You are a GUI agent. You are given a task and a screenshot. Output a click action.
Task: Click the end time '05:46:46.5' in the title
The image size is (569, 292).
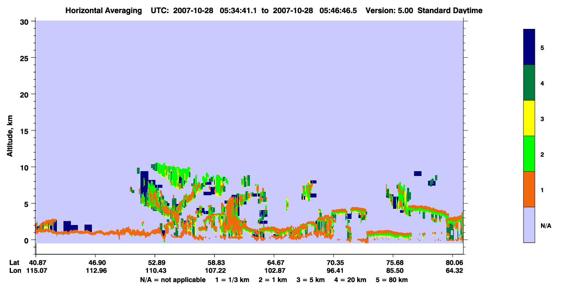(338, 11)
